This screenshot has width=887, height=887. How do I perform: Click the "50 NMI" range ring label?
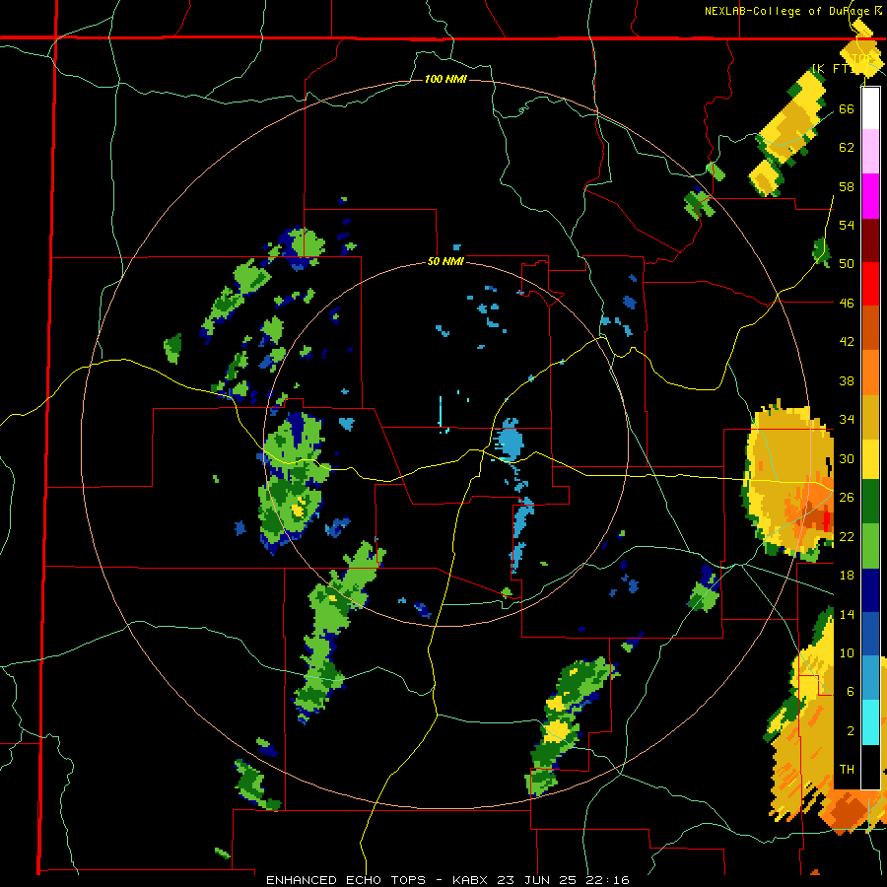[445, 261]
